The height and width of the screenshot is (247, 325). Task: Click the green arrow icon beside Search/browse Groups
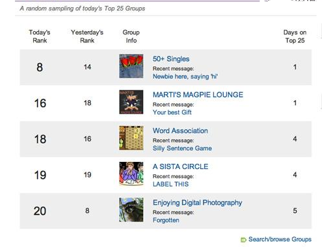244,240
